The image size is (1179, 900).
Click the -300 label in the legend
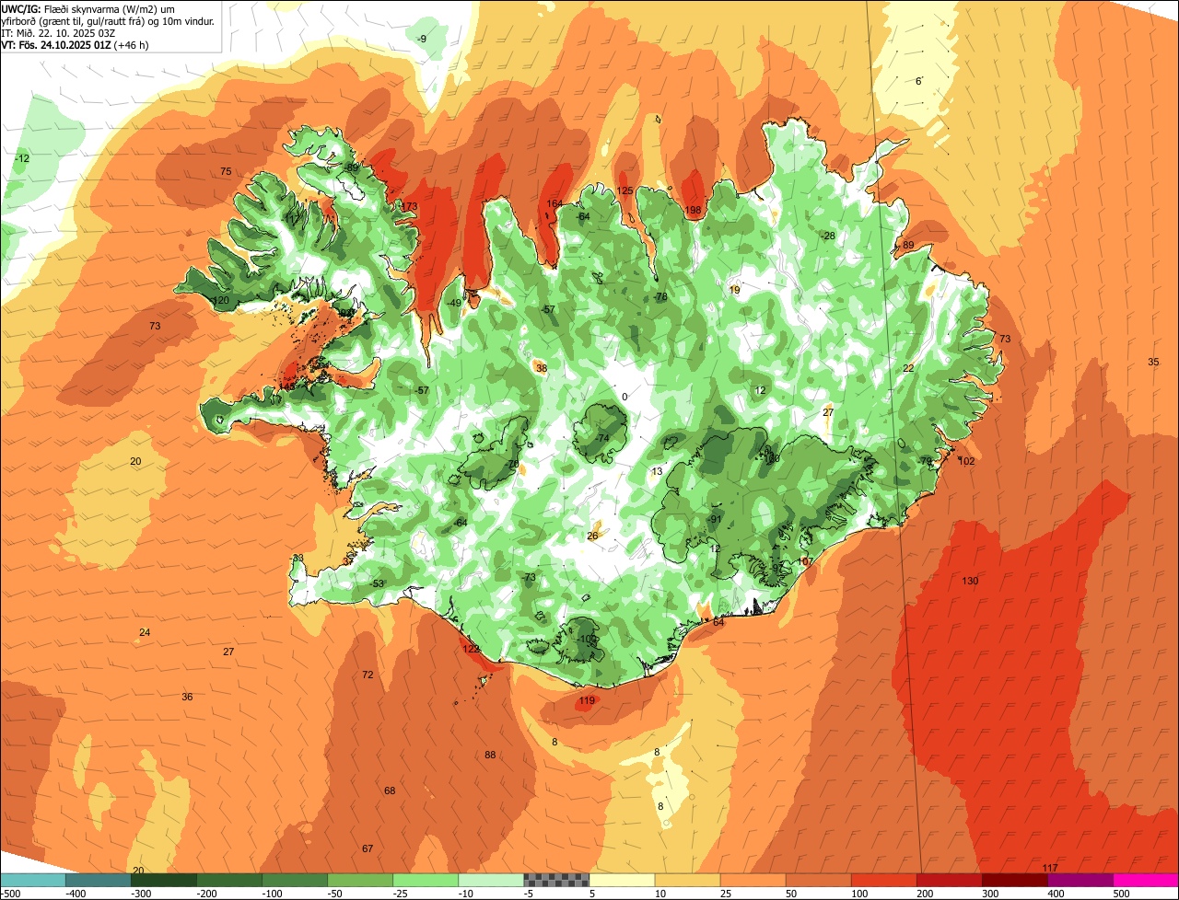coord(141,894)
